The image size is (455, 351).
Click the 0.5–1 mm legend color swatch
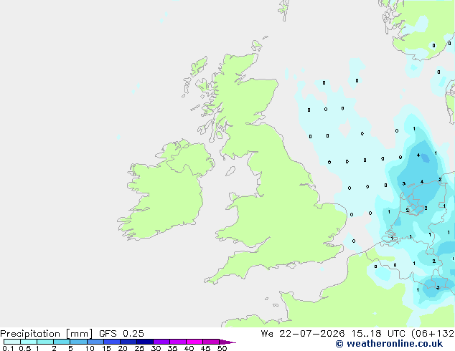[x=29, y=342]
